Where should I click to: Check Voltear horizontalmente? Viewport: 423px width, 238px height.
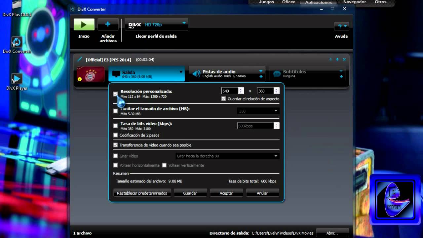coord(115,165)
